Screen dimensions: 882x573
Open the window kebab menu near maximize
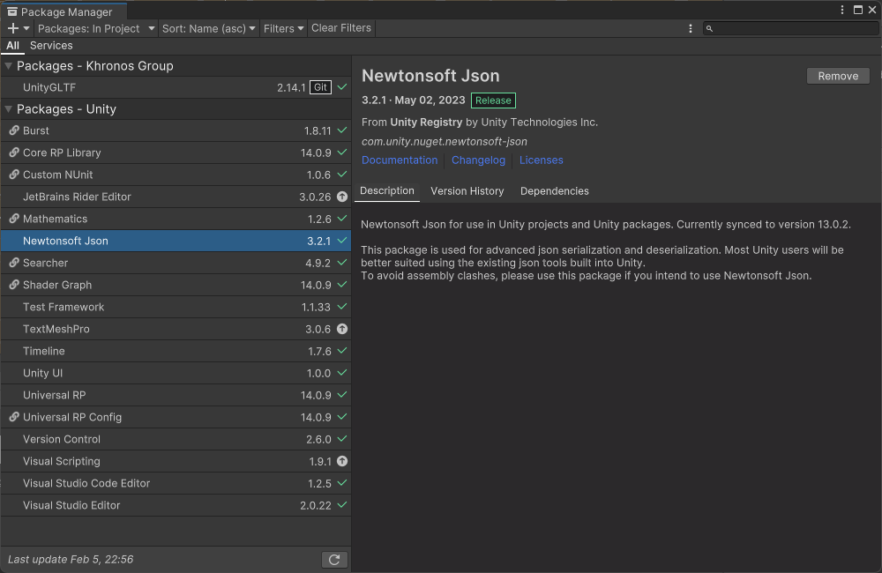pyautogui.click(x=842, y=10)
